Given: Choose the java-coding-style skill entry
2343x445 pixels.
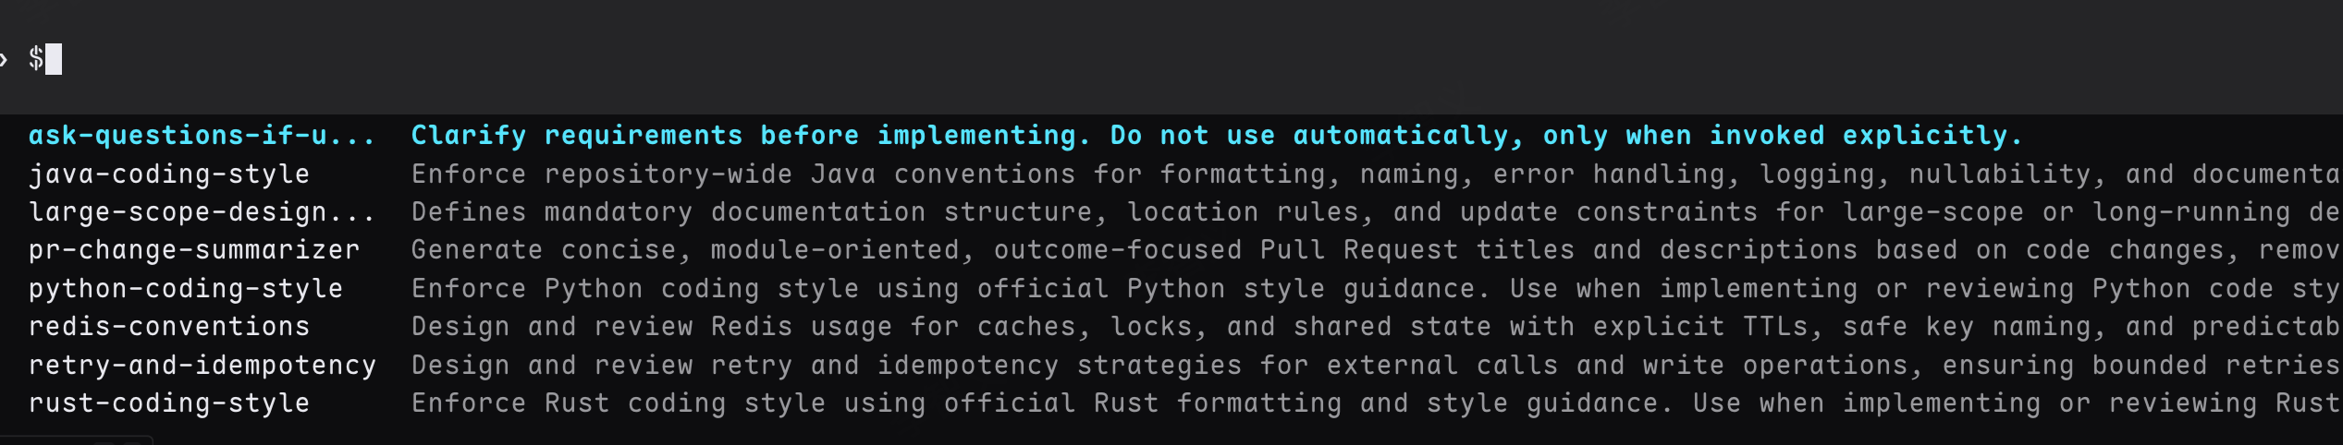Looking at the screenshot, I should [169, 174].
